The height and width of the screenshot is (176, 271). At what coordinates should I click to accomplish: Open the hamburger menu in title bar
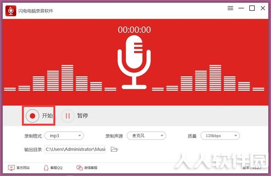click(230, 8)
